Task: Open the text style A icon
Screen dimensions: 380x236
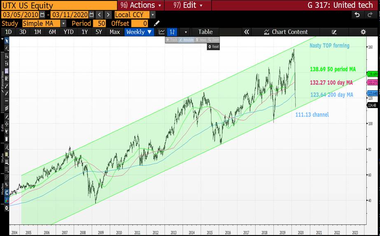Action: (7, 147)
